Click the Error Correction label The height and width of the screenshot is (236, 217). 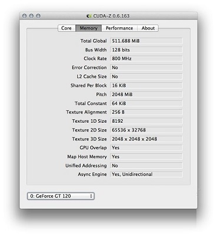pyautogui.click(x=89, y=67)
